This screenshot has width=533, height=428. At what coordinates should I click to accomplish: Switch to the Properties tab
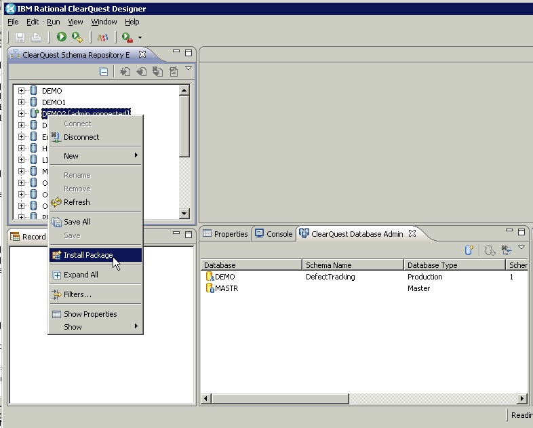click(x=225, y=234)
